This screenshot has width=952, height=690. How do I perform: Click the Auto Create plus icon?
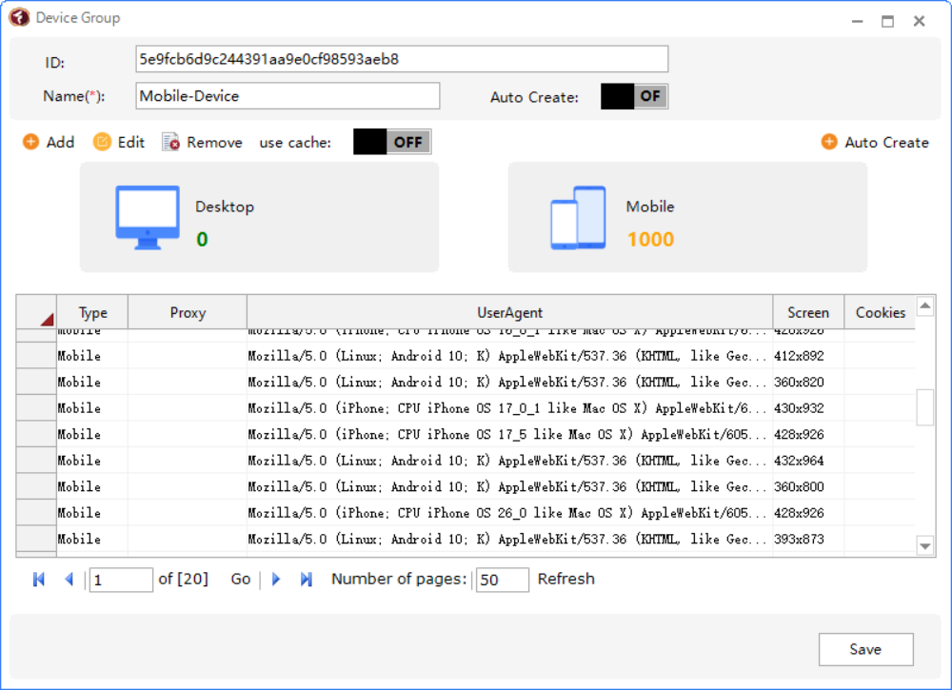coord(829,142)
